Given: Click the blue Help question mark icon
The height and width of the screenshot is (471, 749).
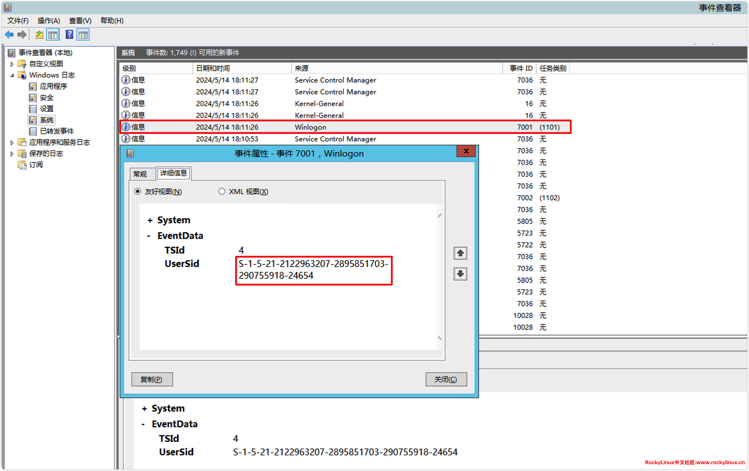Looking at the screenshot, I should tap(69, 34).
